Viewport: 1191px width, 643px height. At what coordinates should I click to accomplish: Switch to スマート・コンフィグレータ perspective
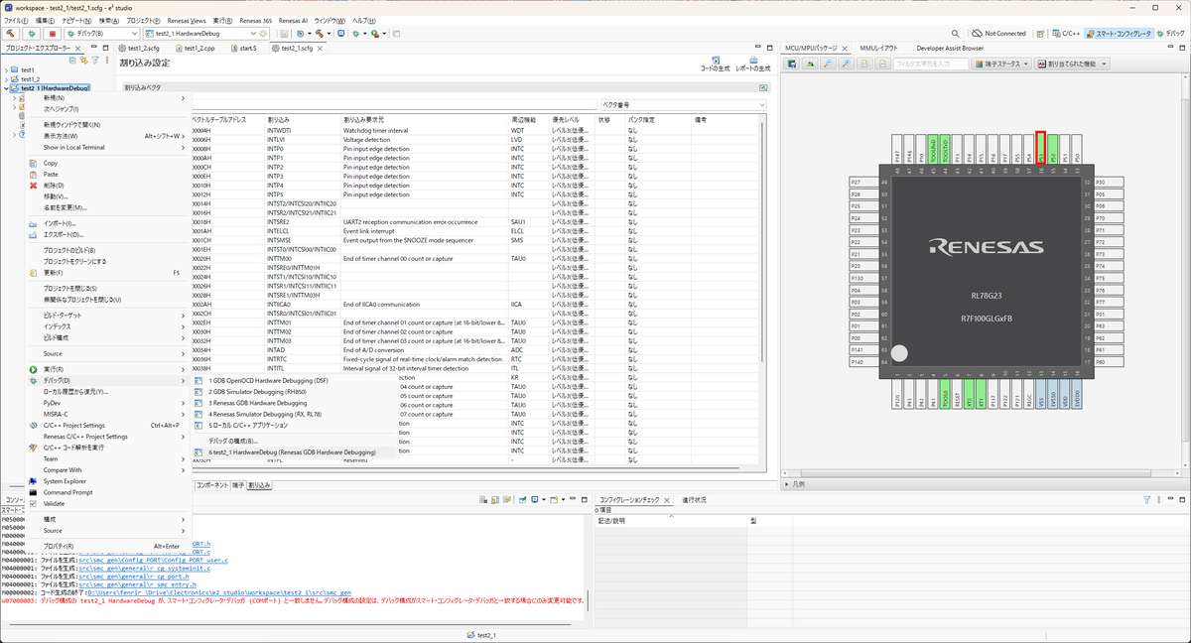click(1120, 33)
